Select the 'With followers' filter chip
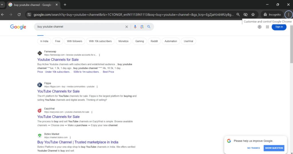Viewport: 293px width, 154px height. pos(74,41)
